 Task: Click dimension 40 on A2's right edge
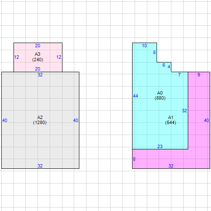point(76,120)
